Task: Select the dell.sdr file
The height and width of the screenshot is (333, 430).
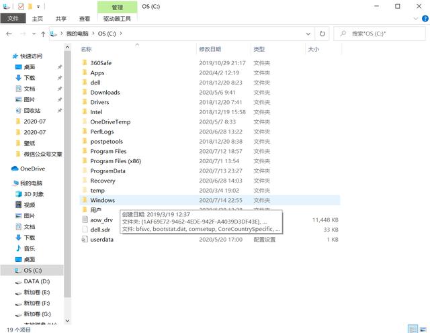Action: pos(100,230)
